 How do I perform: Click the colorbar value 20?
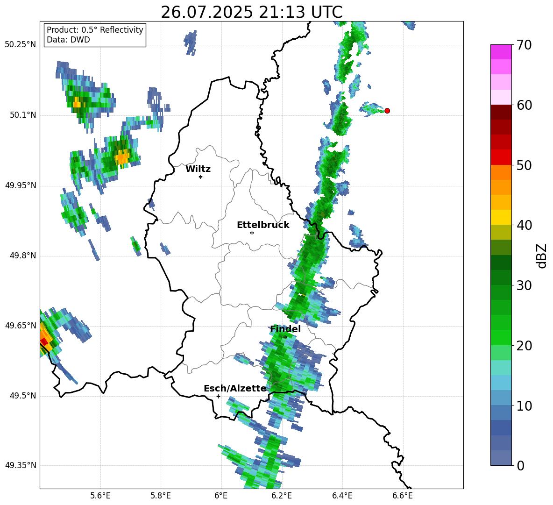524,346
